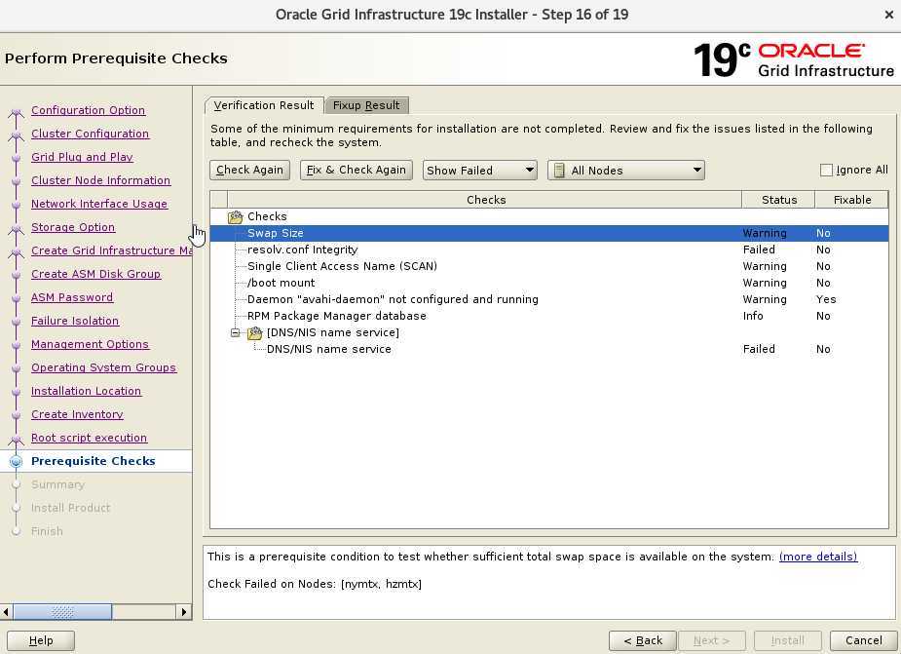The height and width of the screenshot is (654, 901).
Task: Click the Checks root folder icon
Action: [236, 216]
